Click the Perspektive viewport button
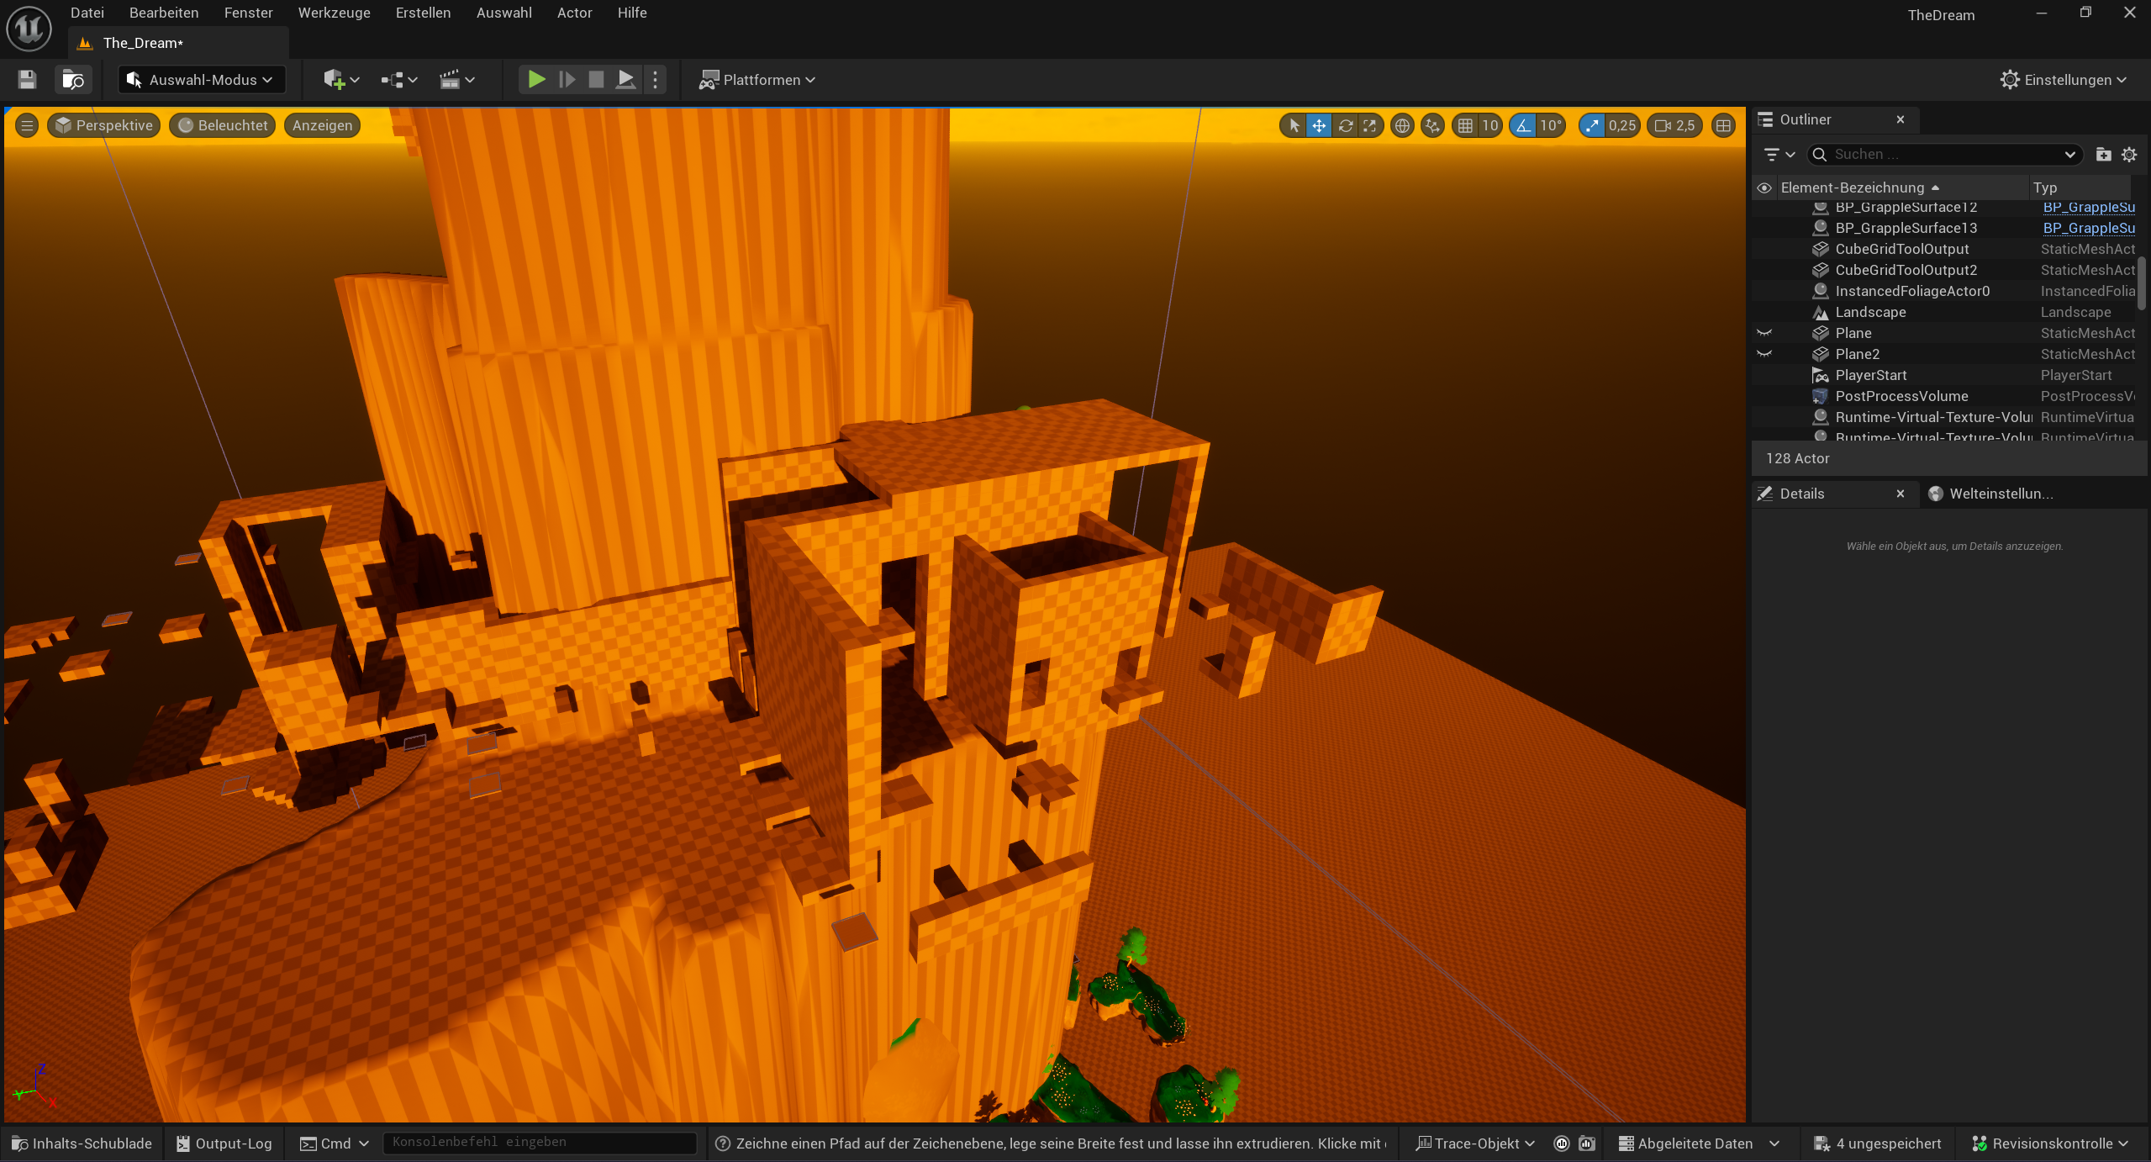Image resolution: width=2151 pixels, height=1162 pixels. [x=104, y=126]
